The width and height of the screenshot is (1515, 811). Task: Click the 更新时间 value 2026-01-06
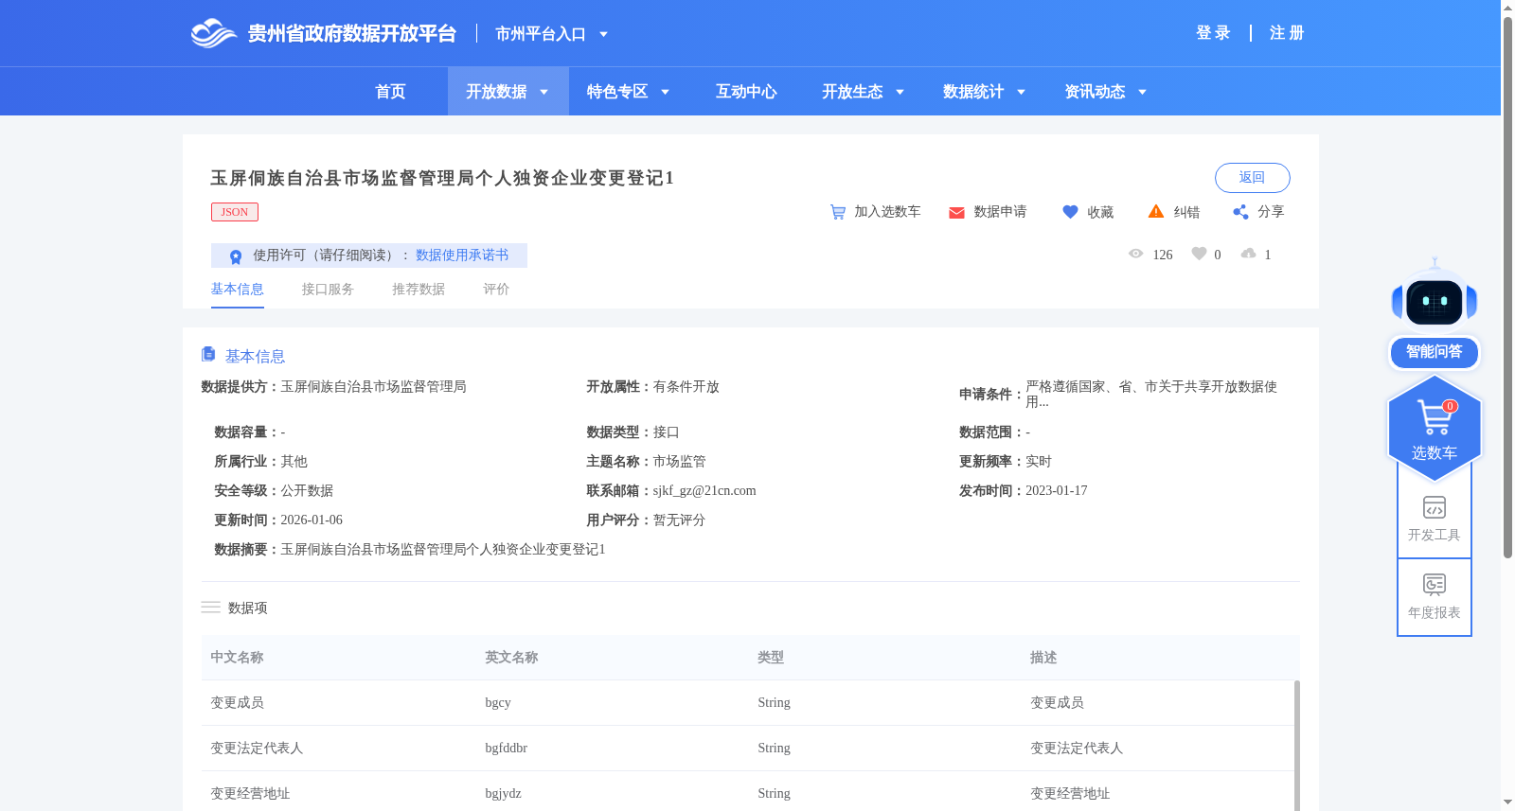[312, 520]
